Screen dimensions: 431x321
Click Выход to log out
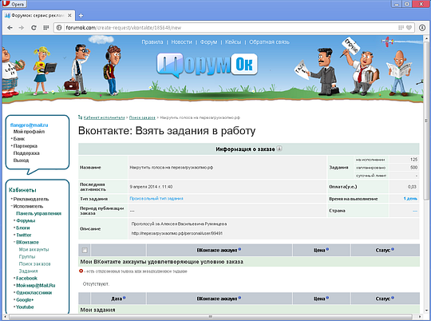[x=21, y=160]
